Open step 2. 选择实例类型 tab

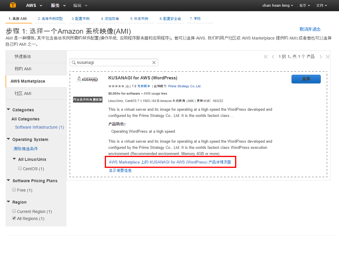pyautogui.click(x=50, y=19)
